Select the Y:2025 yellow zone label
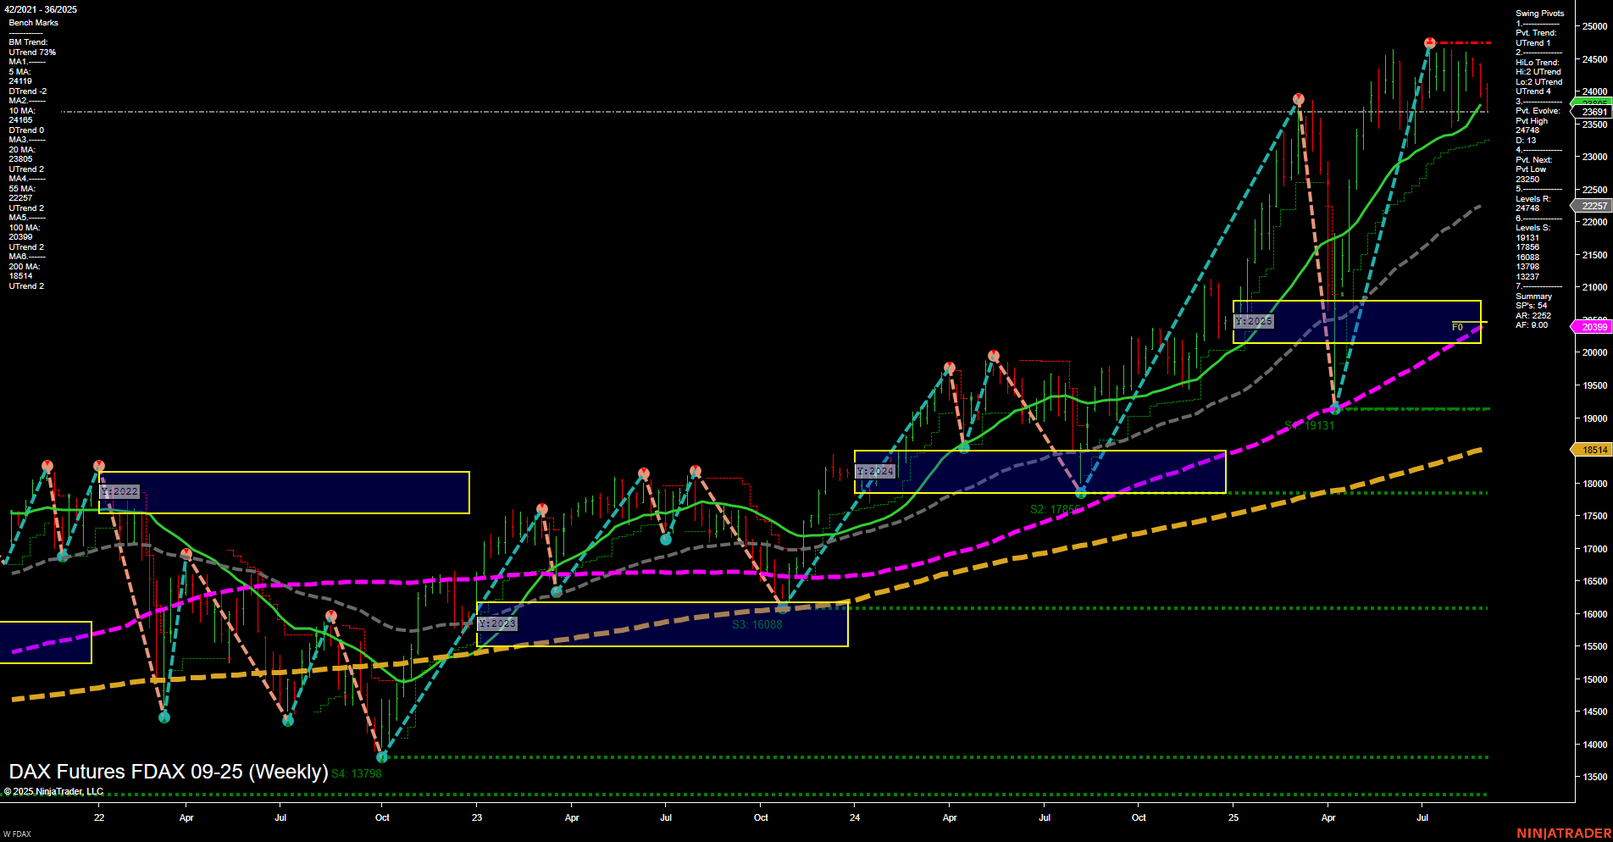1613x842 pixels. (x=1255, y=321)
